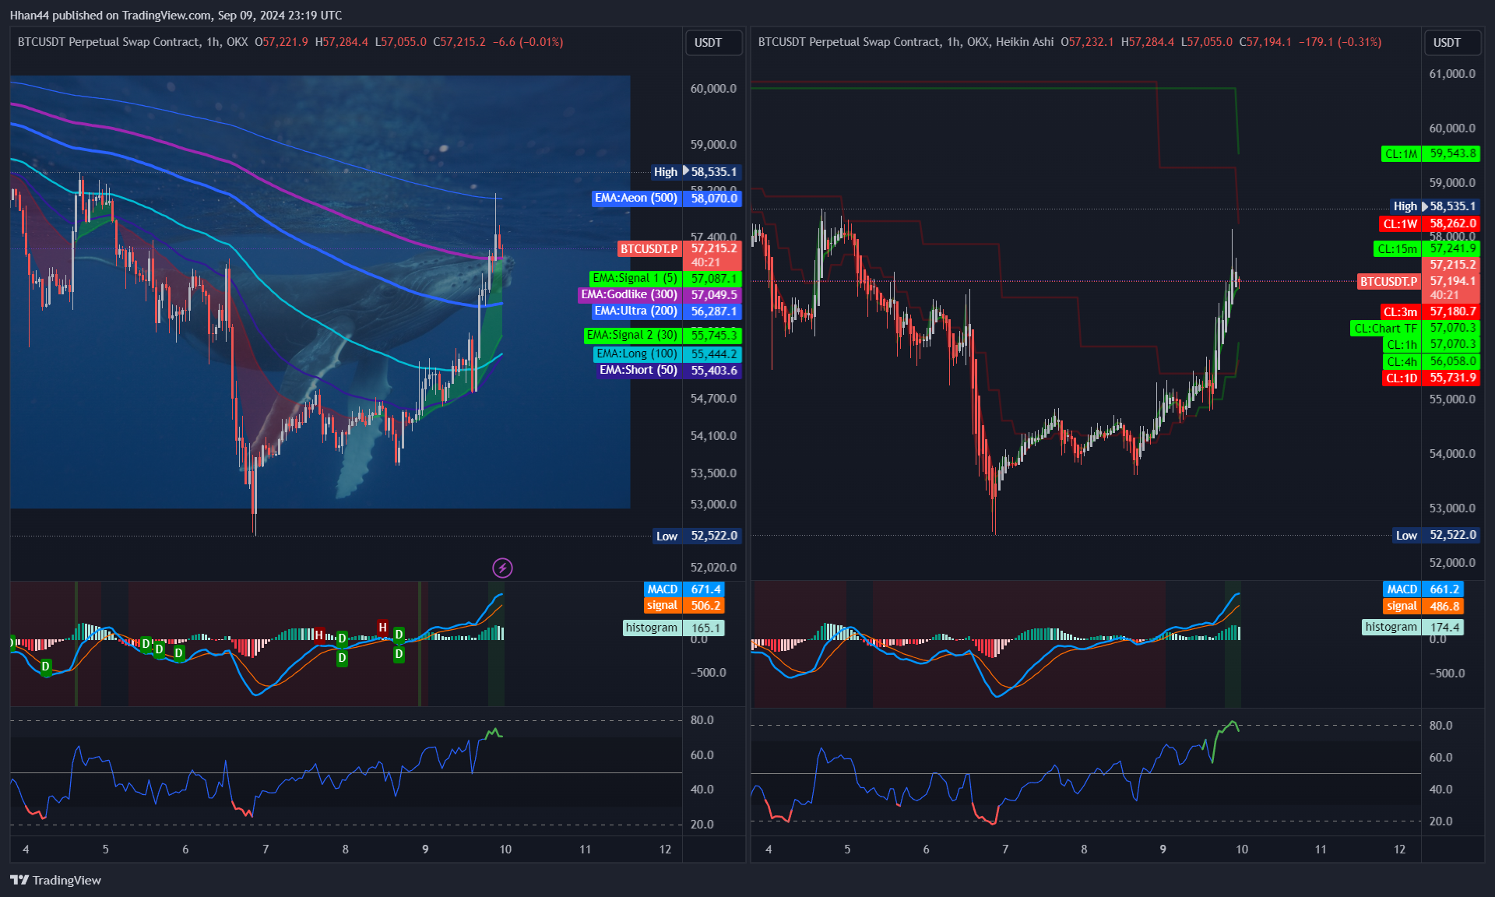Select the EMA:Godlike (300) label
Screen dimensions: 1495x897
coord(629,294)
